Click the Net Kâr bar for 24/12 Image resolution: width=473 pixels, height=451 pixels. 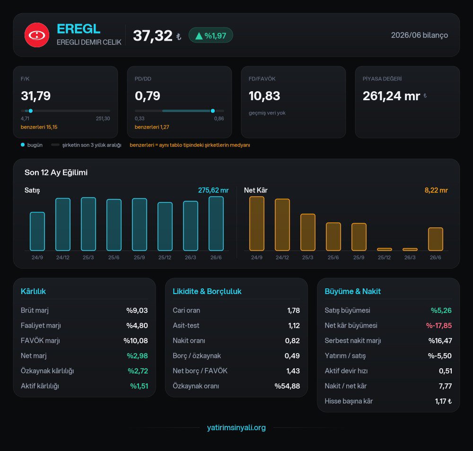click(x=282, y=225)
